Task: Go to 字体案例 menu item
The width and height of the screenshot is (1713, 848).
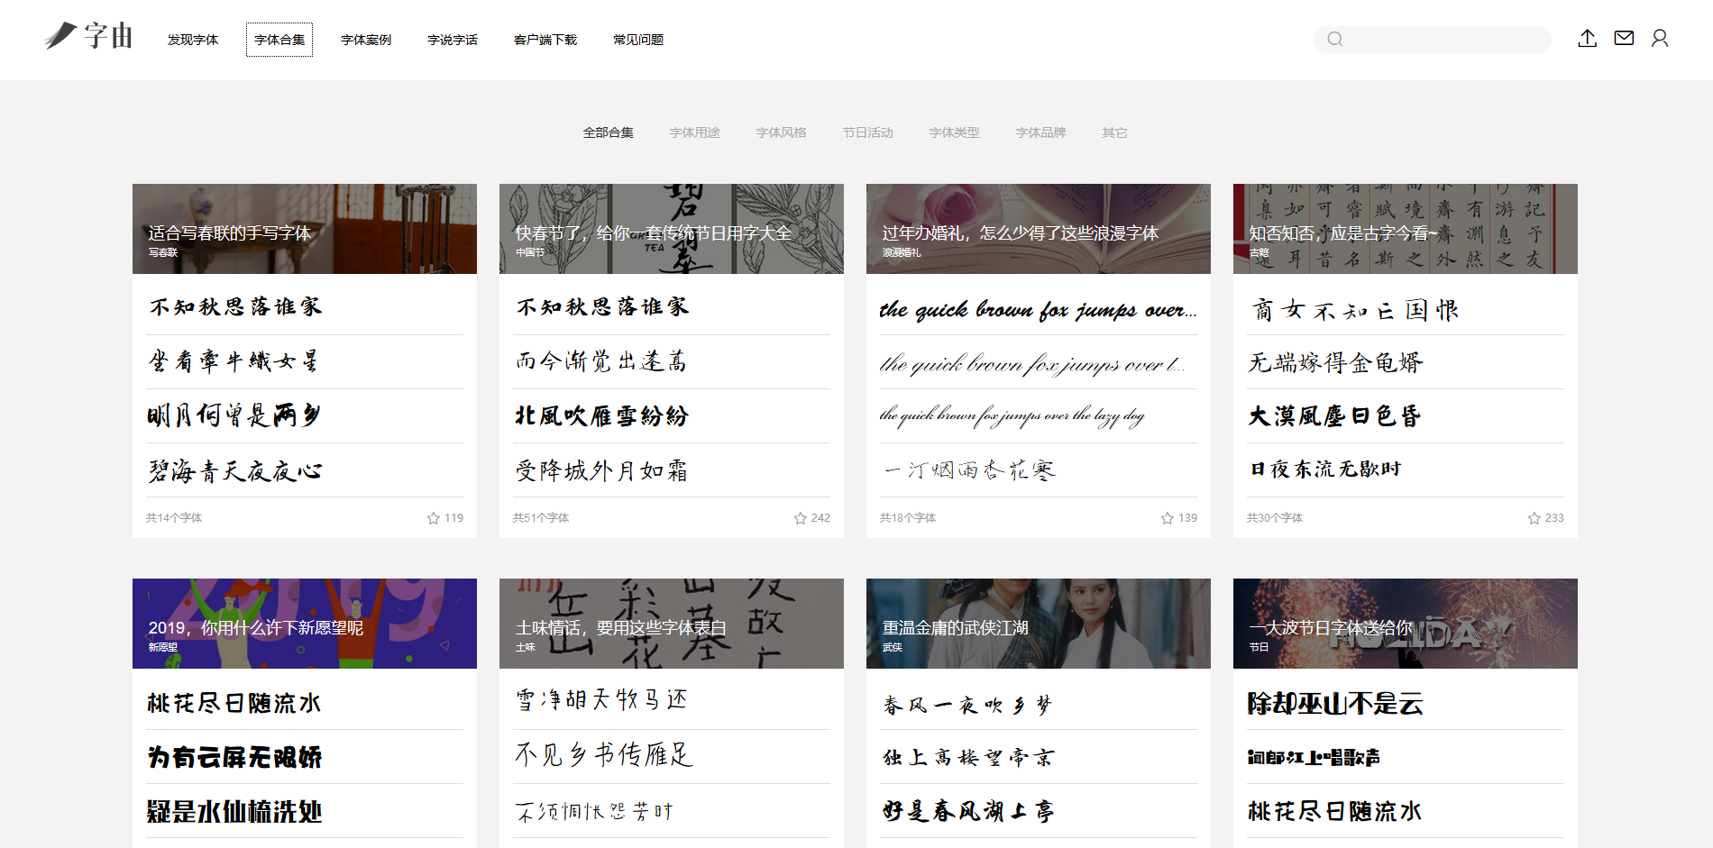Action: (366, 40)
